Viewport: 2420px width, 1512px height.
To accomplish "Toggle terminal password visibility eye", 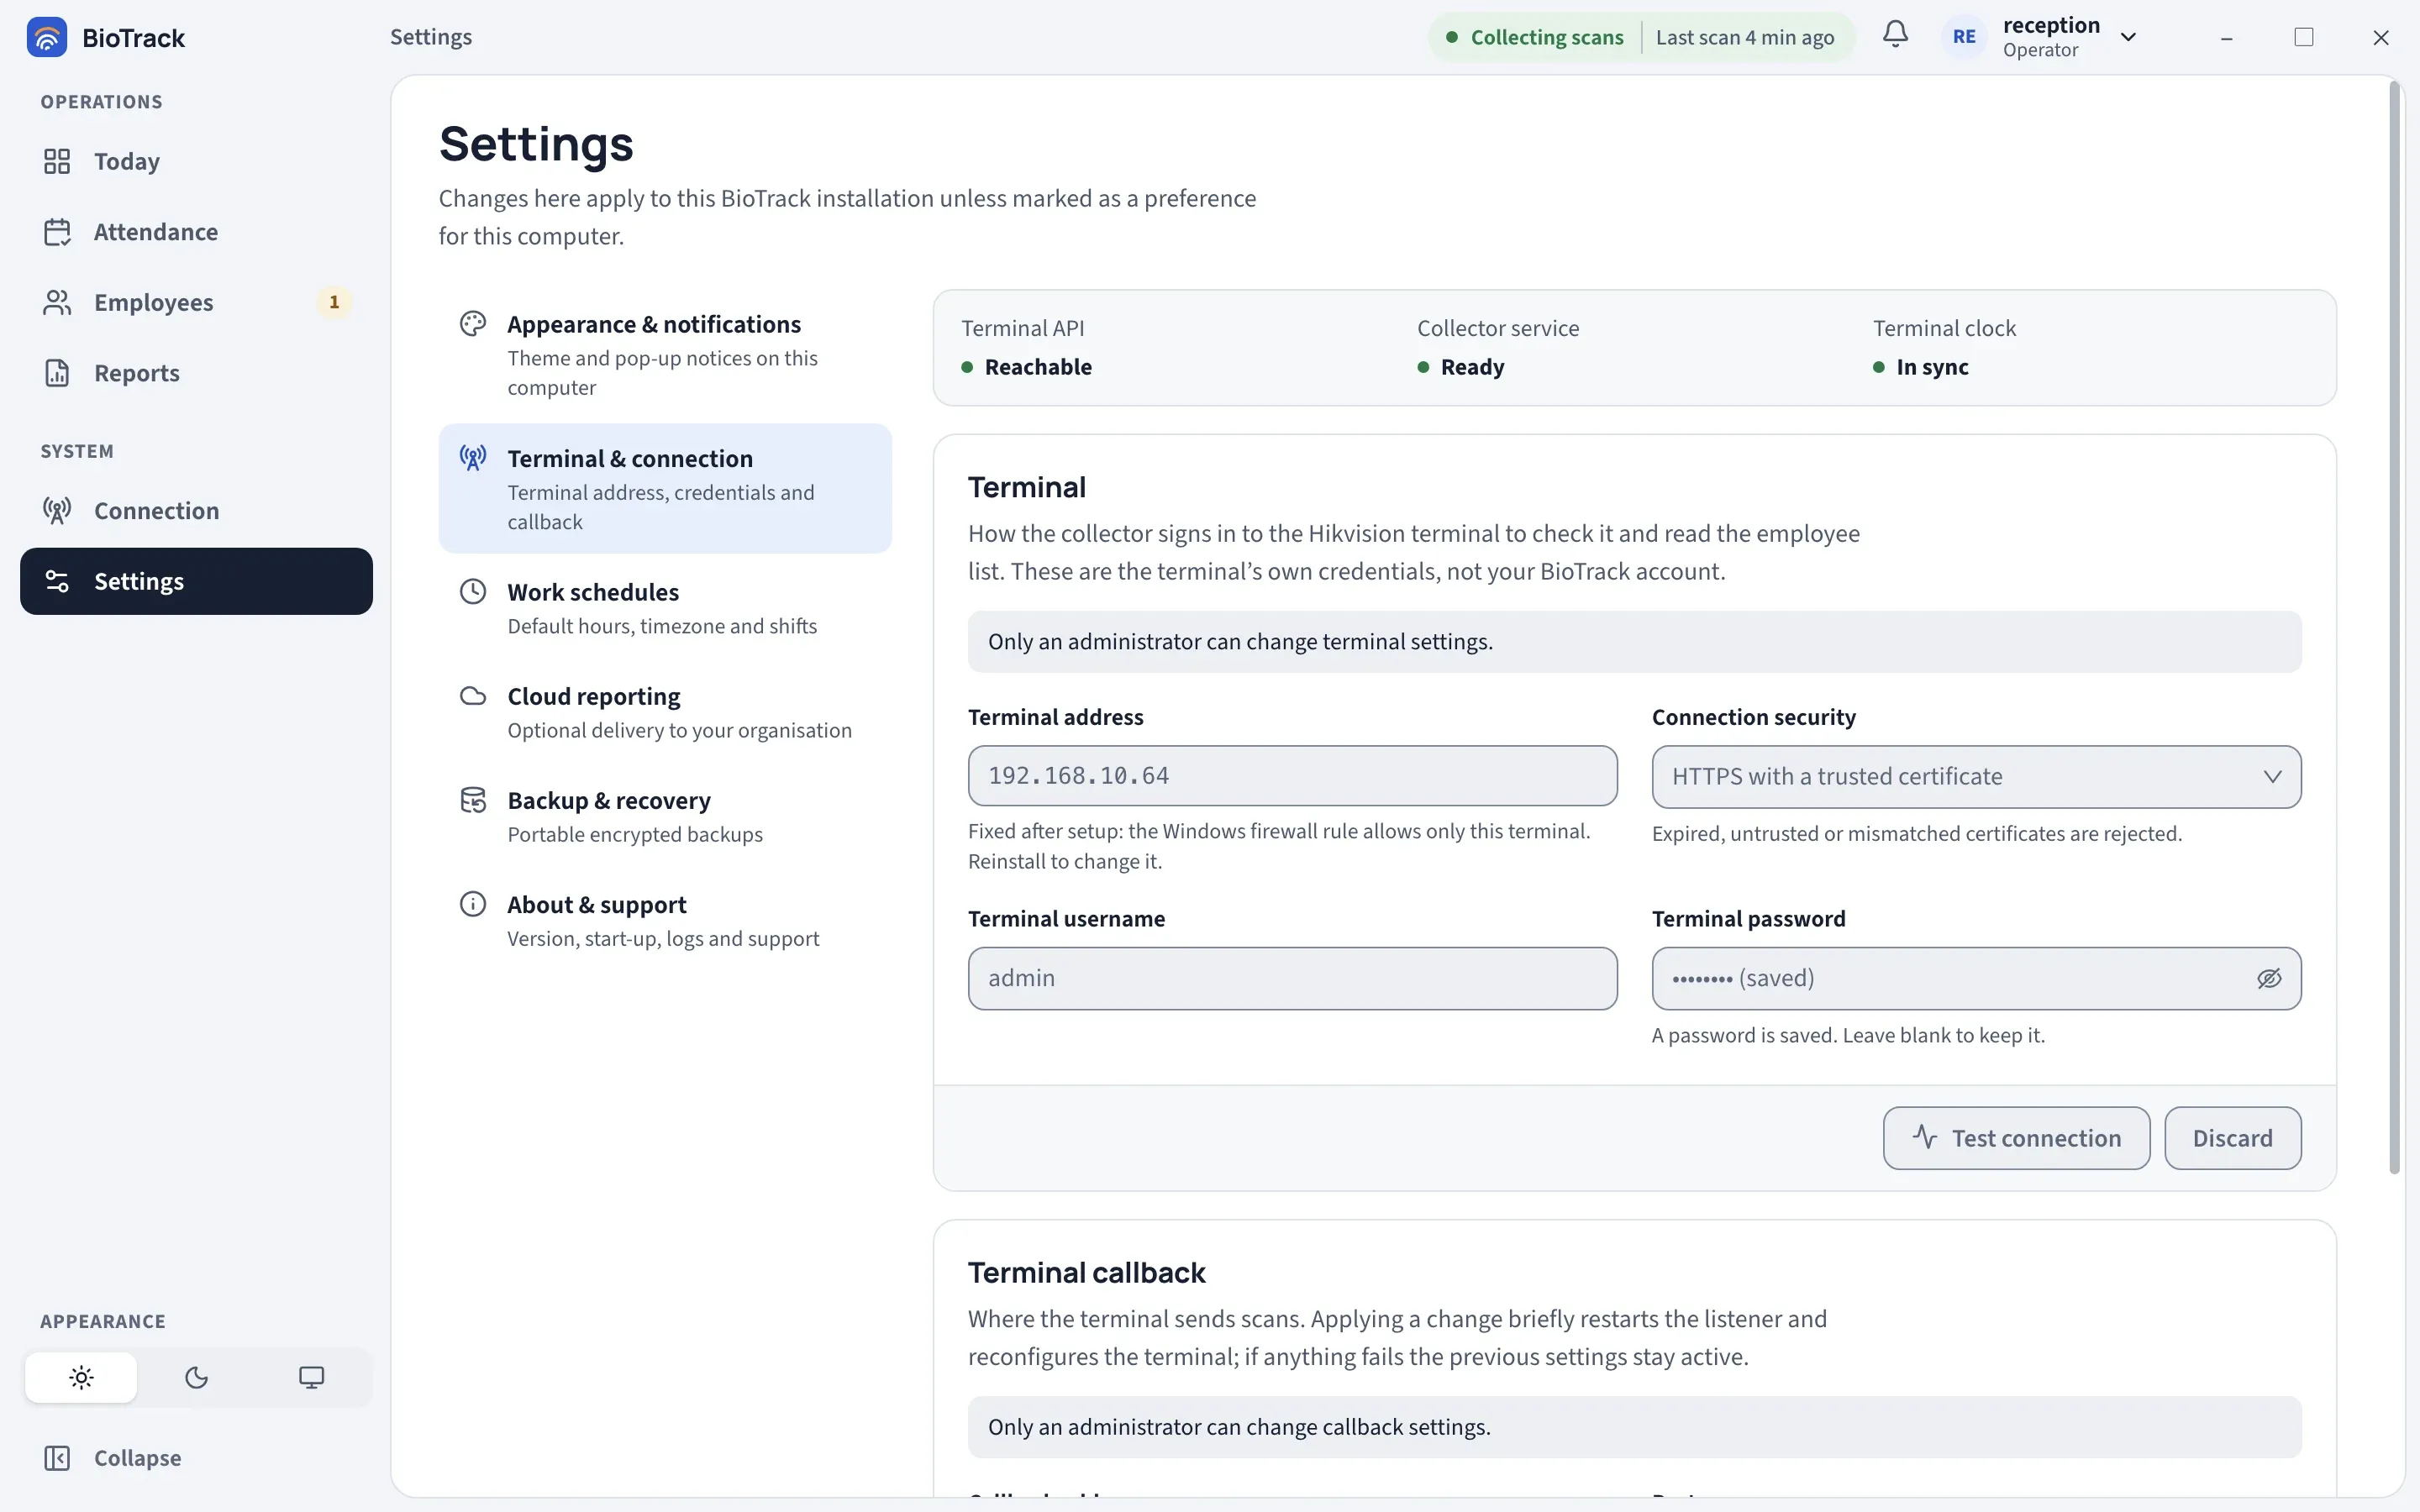I will [2269, 978].
